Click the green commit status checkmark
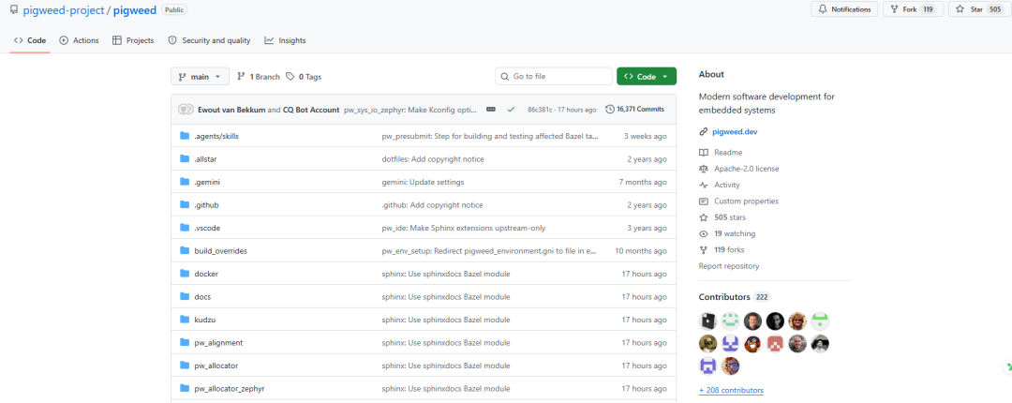Viewport: 1012px width, 403px height. point(511,110)
